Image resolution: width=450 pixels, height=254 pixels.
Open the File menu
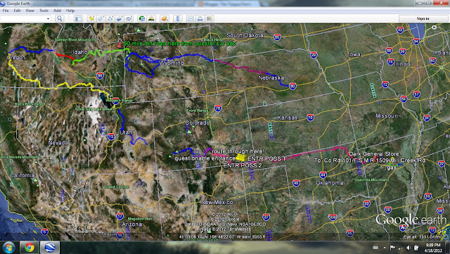click(x=5, y=11)
